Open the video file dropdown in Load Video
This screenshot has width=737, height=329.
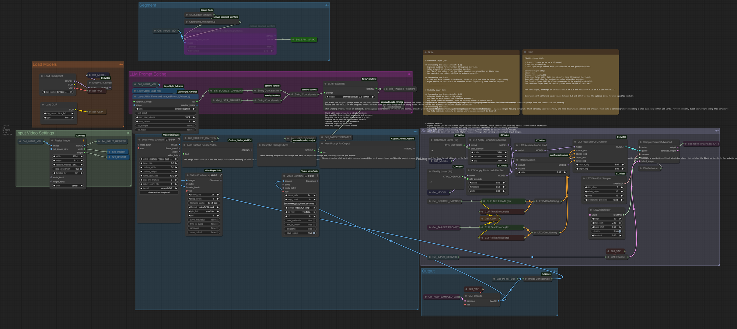[158, 159]
